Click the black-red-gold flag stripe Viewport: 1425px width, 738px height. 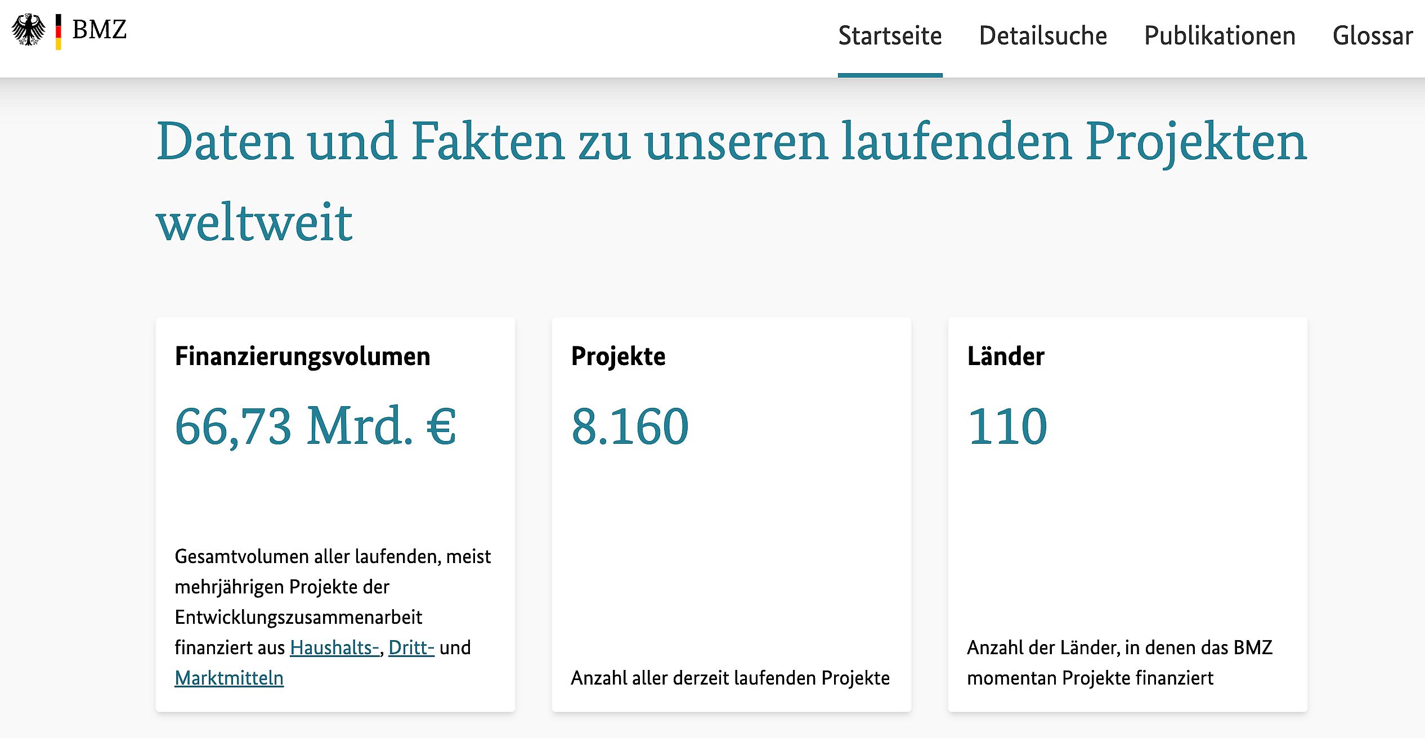coord(59,31)
